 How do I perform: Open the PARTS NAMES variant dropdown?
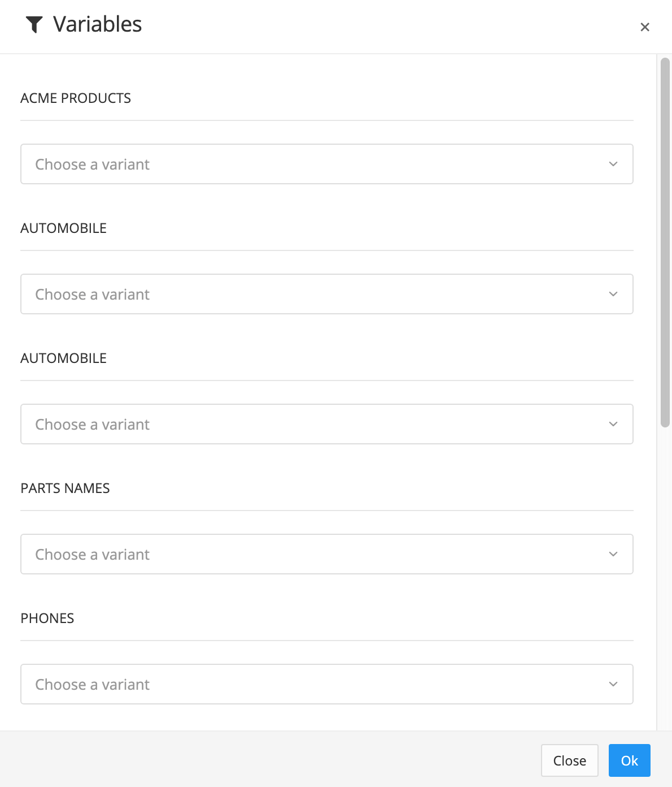(x=328, y=554)
